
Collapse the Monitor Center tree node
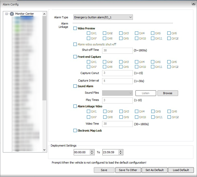7,14
